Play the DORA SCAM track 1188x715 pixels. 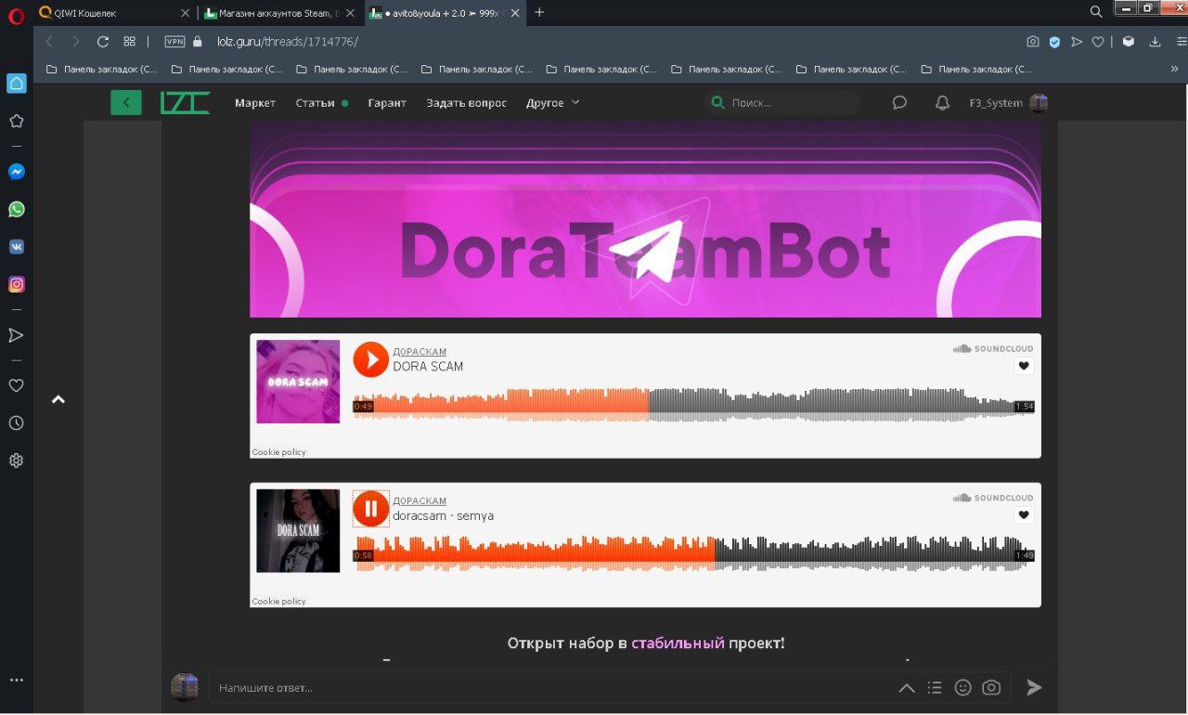tap(370, 359)
